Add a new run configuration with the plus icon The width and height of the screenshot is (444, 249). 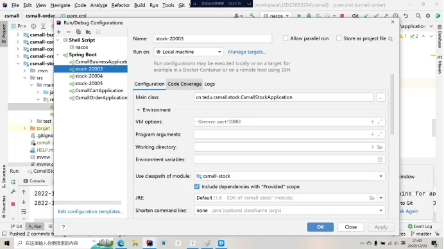(59, 32)
